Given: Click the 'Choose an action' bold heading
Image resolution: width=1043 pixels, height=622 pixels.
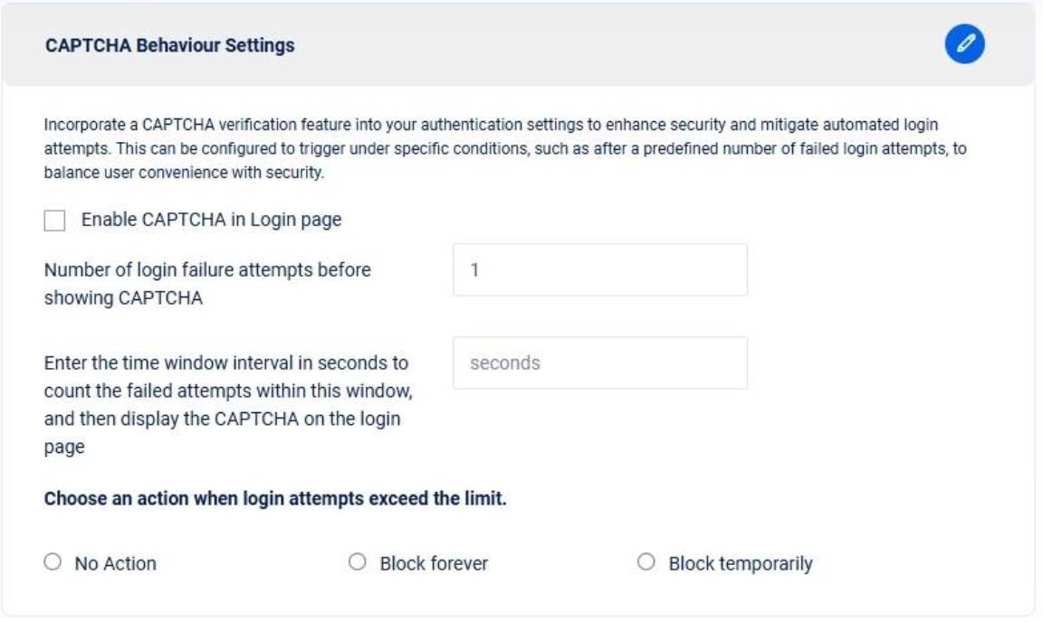Looking at the screenshot, I should 275,499.
